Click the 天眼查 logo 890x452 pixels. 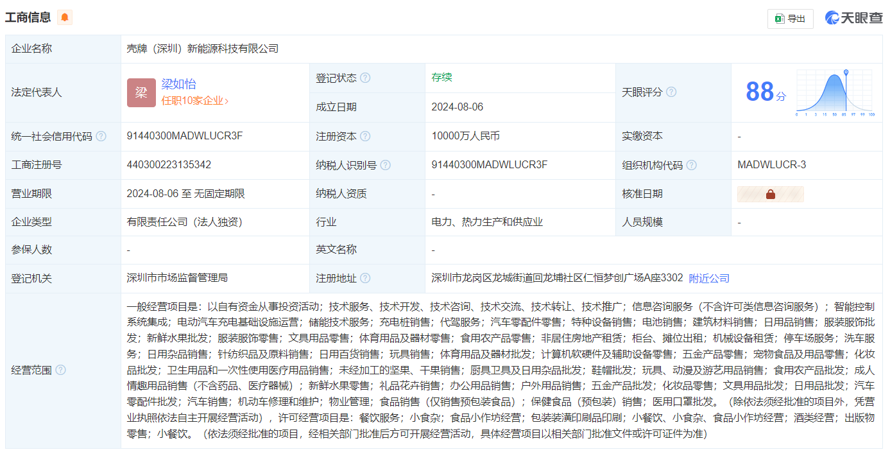[854, 19]
